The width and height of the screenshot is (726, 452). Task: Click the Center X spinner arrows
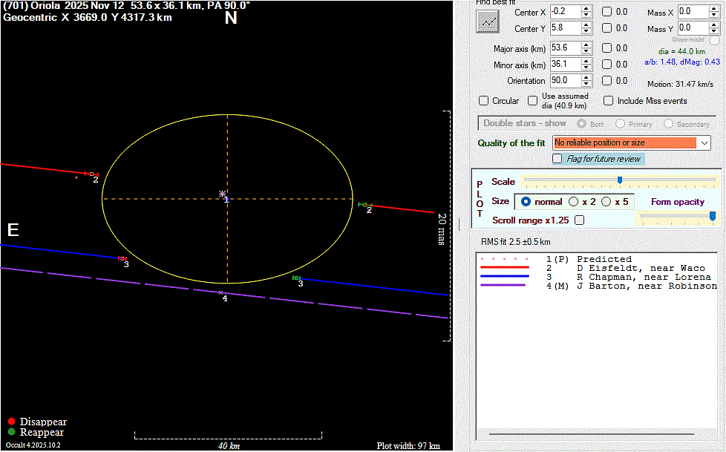point(586,12)
